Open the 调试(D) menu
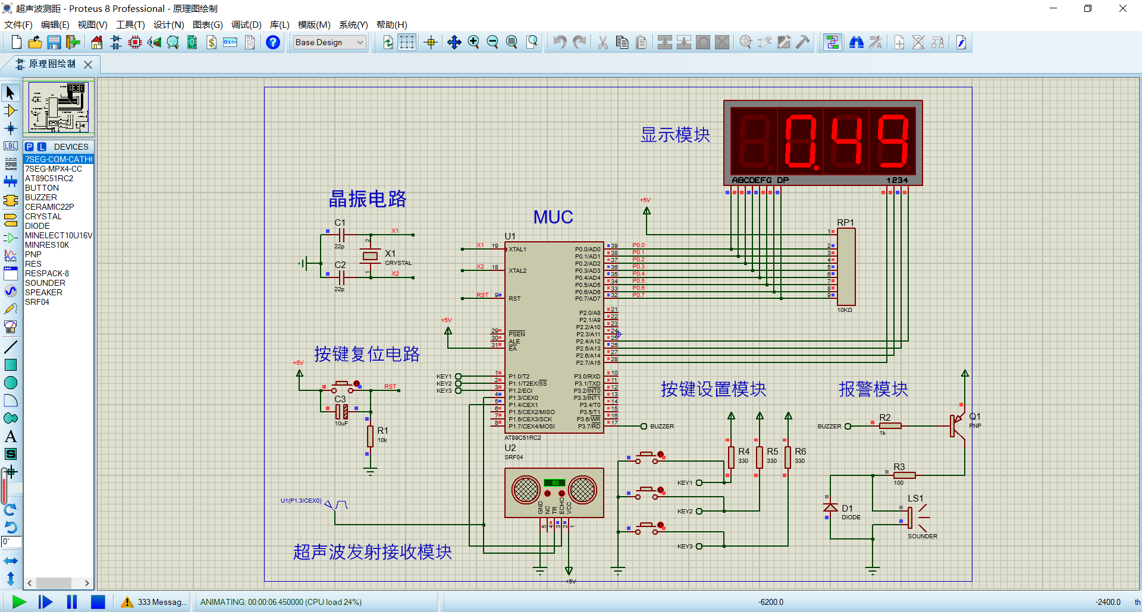1142x612 pixels. tap(246, 24)
